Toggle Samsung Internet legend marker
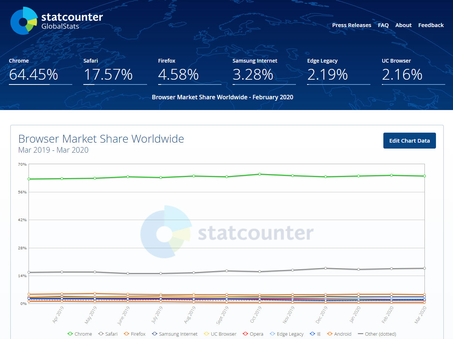The height and width of the screenshot is (339, 453). pos(155,334)
